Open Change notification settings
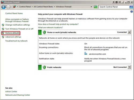134x100 pixels. coord(18,25)
